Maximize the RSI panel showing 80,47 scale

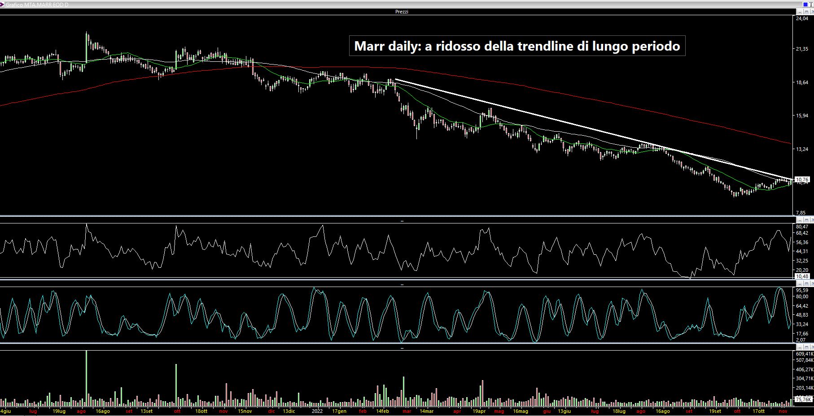[x=806, y=220]
